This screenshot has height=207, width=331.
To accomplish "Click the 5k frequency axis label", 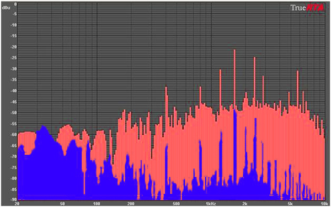I will 290,204.
